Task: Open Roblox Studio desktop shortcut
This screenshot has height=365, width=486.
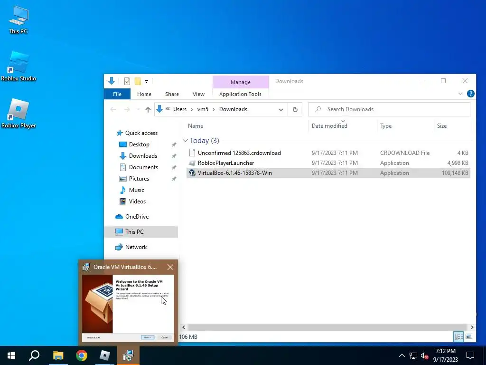Action: [x=19, y=66]
